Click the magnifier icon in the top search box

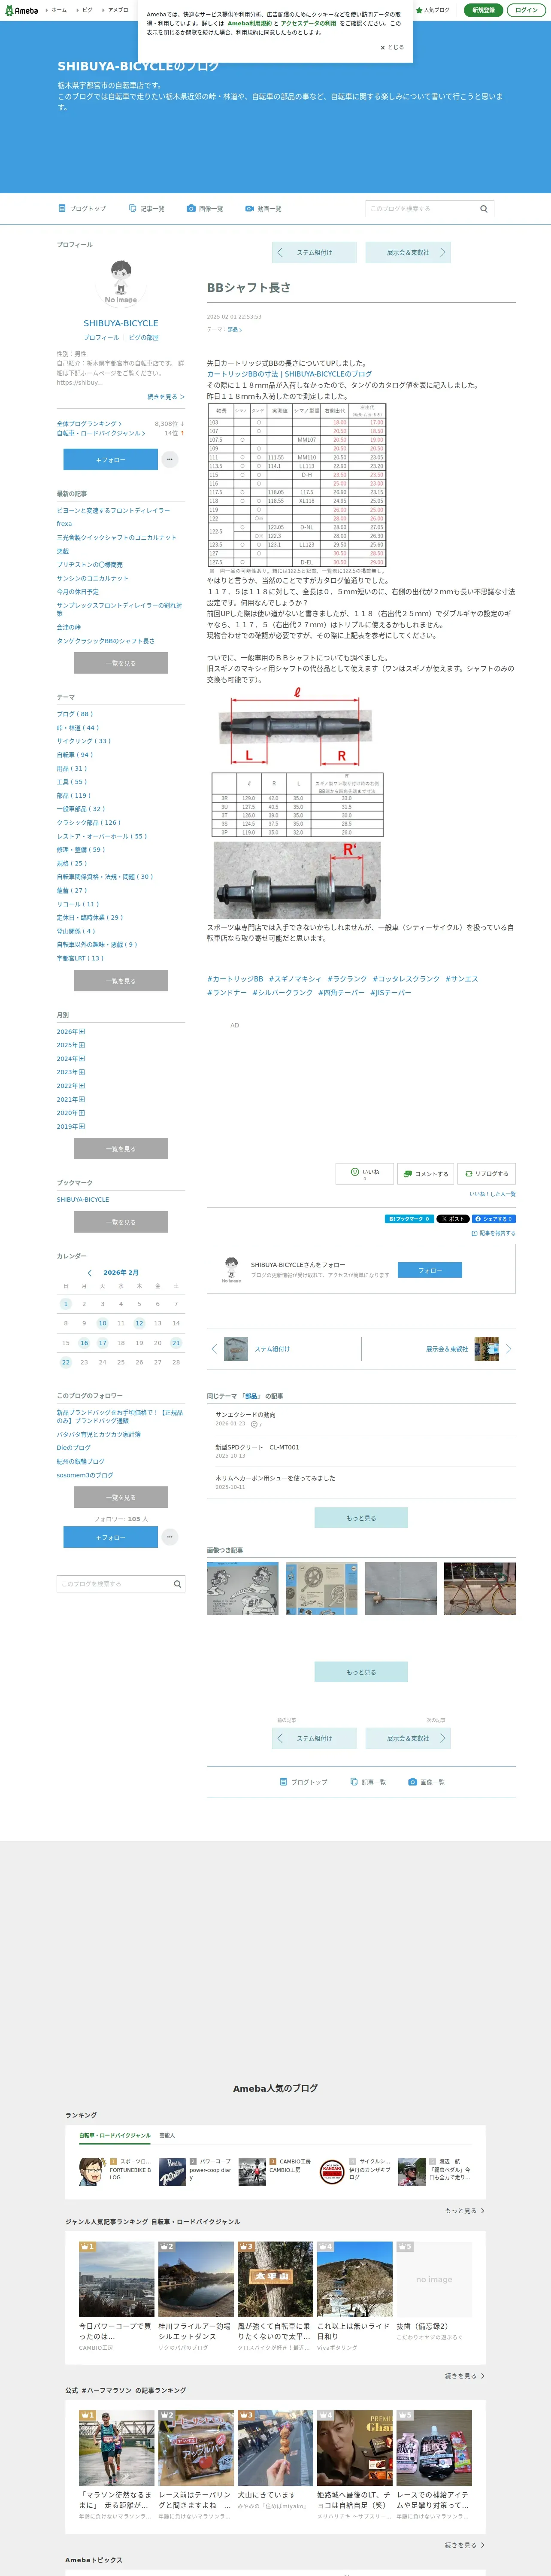pyautogui.click(x=484, y=209)
